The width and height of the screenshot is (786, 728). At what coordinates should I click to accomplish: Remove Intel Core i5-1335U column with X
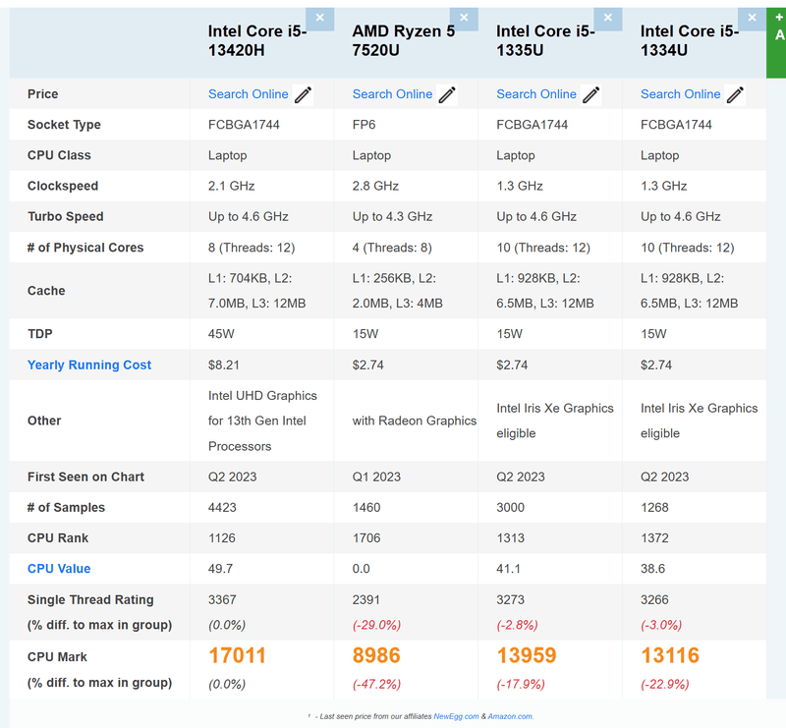[608, 19]
